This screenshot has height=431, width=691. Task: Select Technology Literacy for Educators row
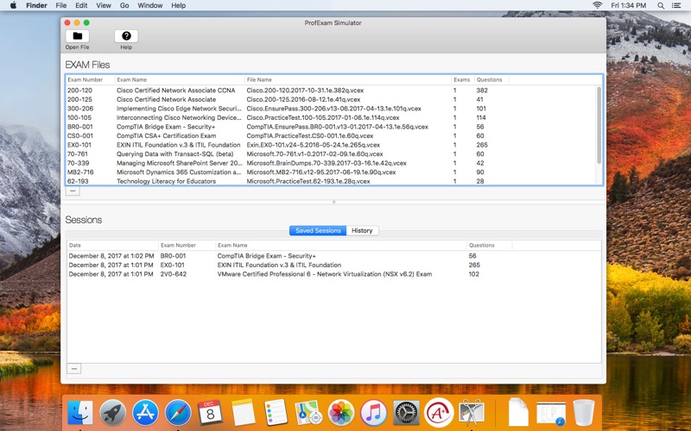(x=331, y=181)
